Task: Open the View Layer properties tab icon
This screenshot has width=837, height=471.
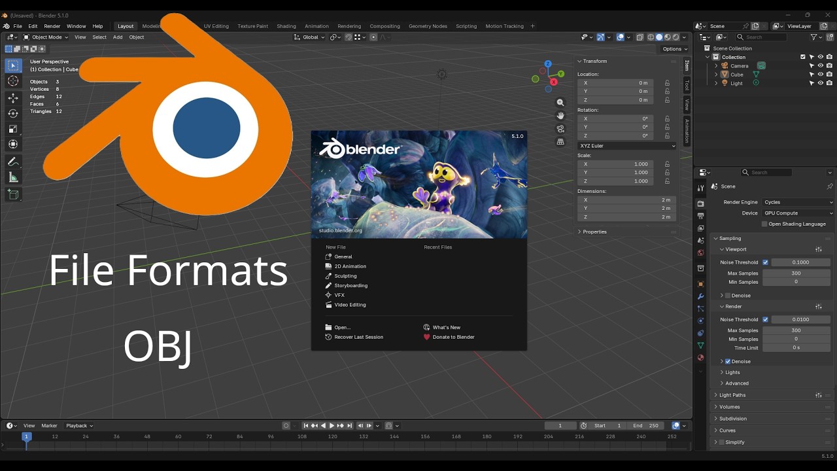Action: pyautogui.click(x=700, y=228)
